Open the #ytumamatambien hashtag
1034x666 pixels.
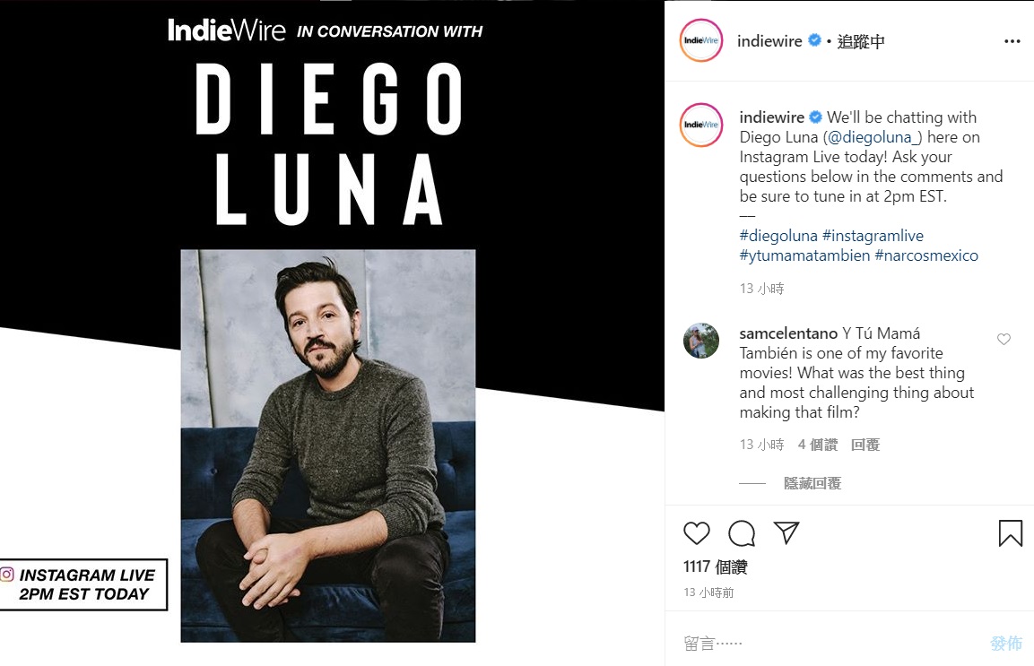click(x=804, y=255)
